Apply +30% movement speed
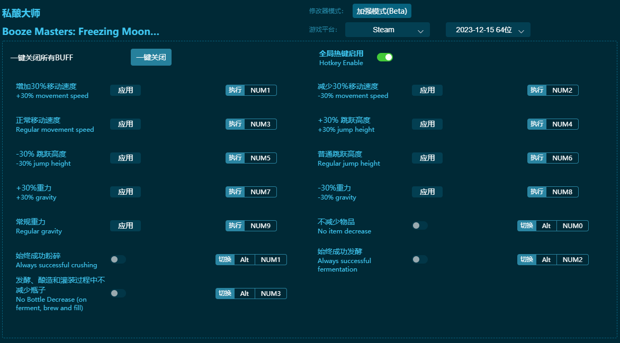The height and width of the screenshot is (343, 620). (125, 90)
